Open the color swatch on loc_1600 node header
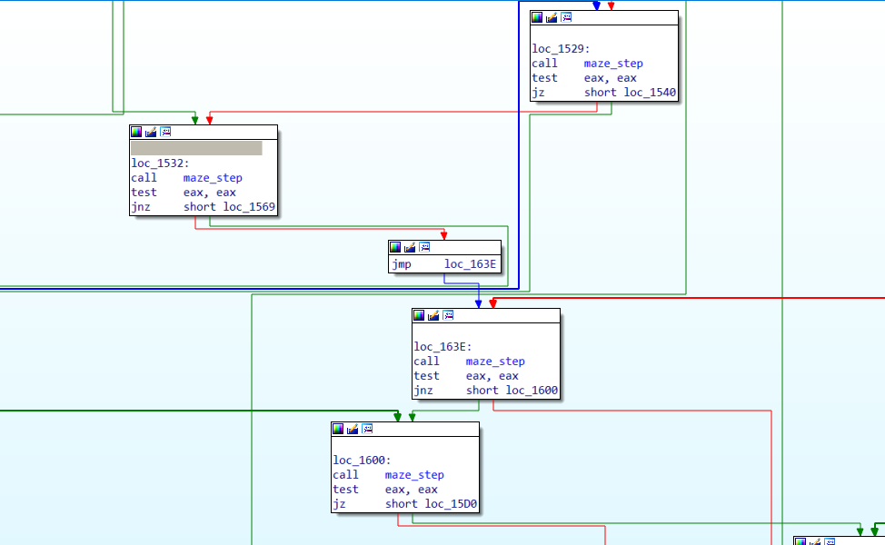Image resolution: width=885 pixels, height=545 pixels. click(x=340, y=429)
